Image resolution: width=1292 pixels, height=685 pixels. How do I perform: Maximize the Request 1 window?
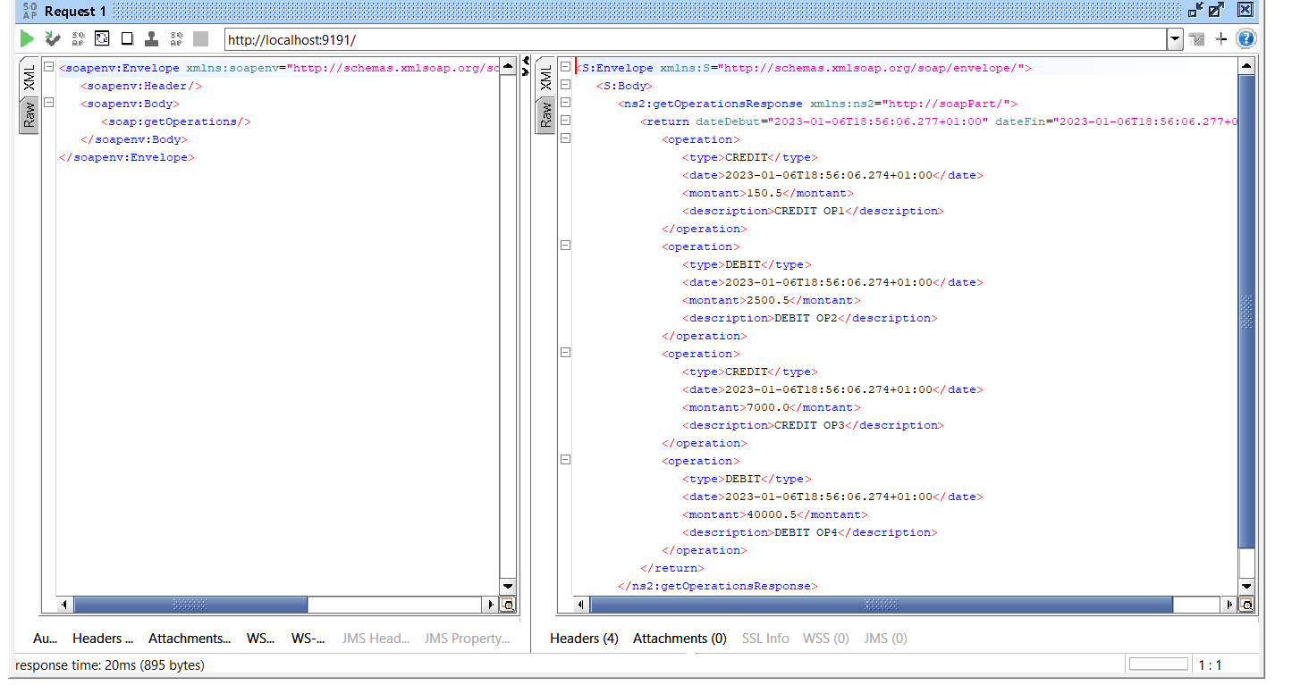pos(1216,10)
